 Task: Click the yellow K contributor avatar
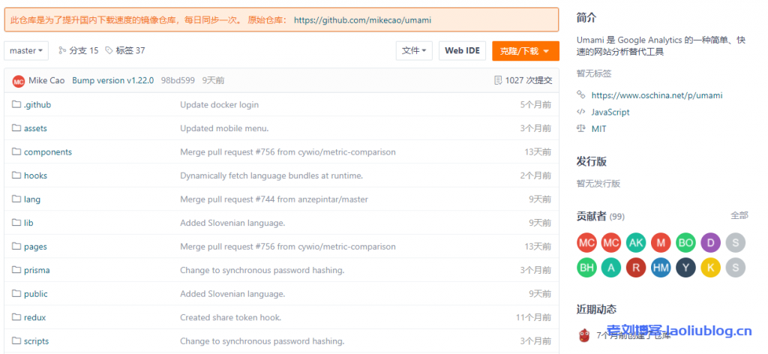pyautogui.click(x=709, y=267)
